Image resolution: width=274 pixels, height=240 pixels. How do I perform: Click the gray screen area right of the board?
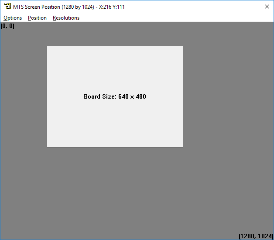[227, 96]
